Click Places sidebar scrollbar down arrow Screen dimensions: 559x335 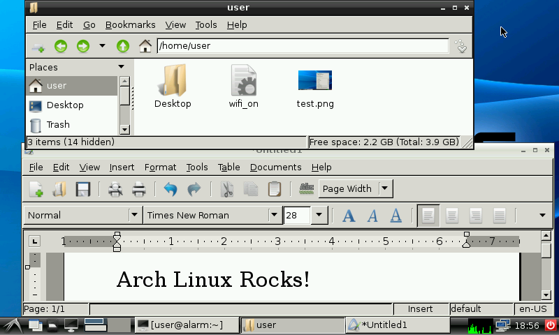click(x=124, y=130)
